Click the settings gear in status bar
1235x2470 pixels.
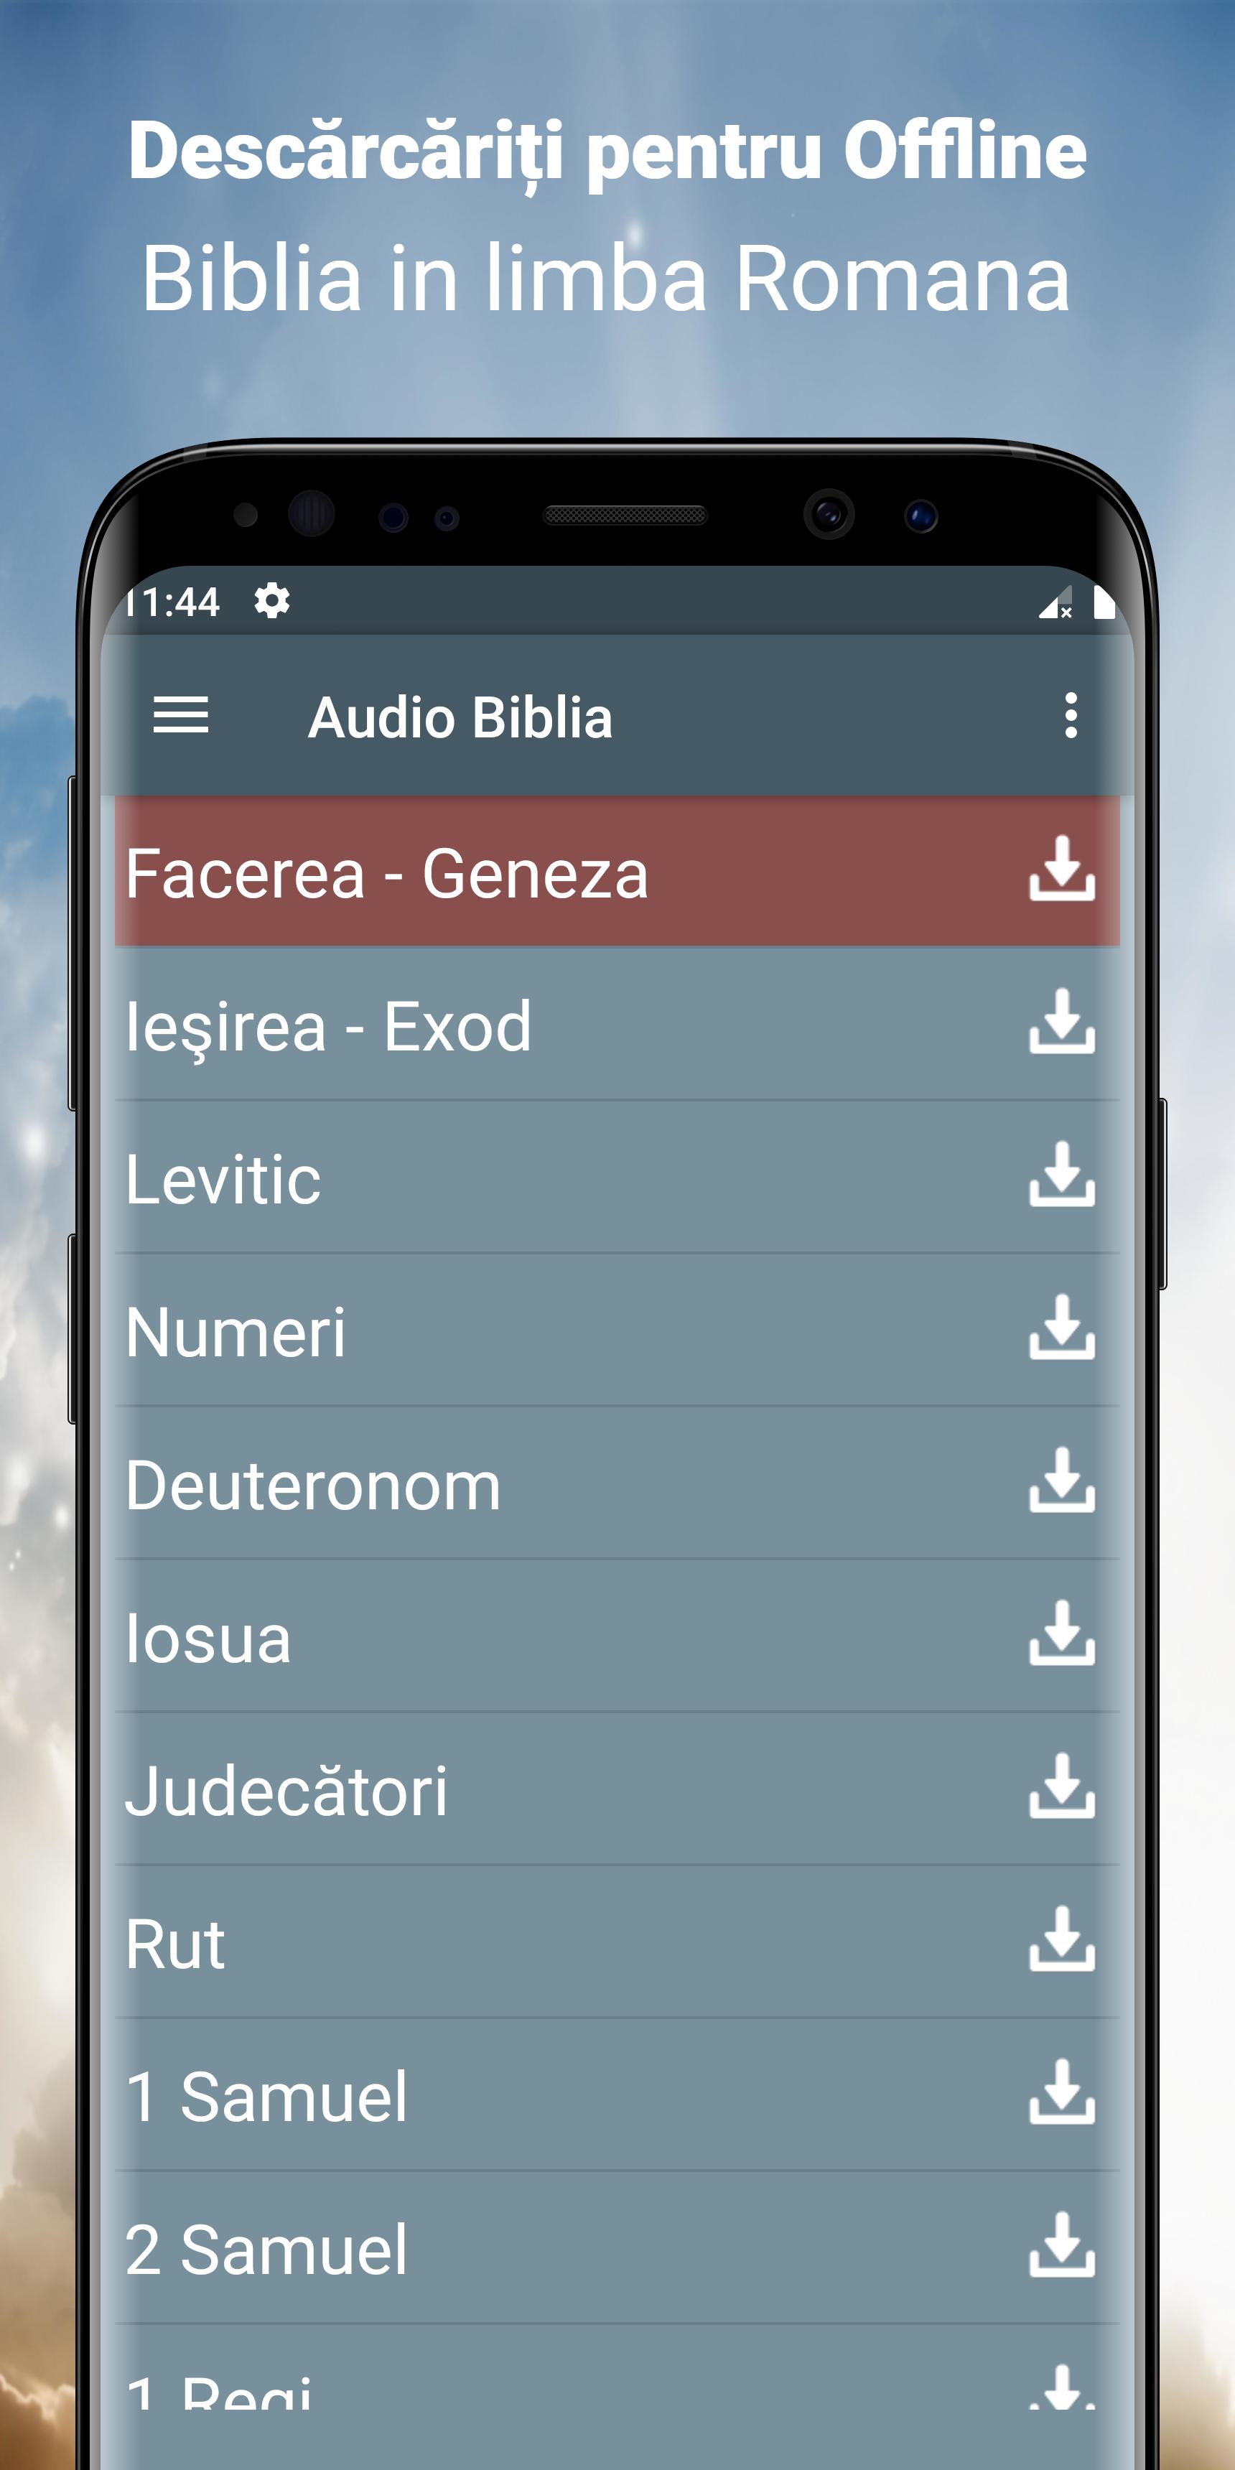coord(272,602)
